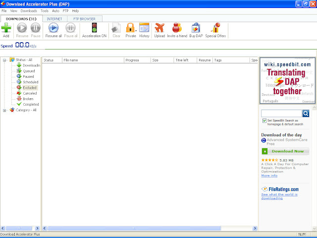Image resolution: width=317 pixels, height=238 pixels.
Task: Select the Broken status filter
Action: pos(28,99)
